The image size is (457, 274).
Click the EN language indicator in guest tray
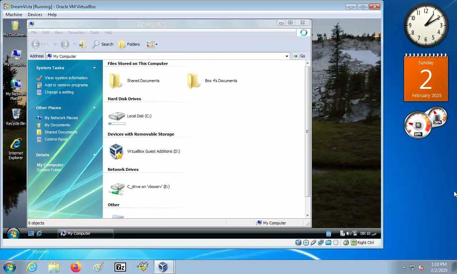coord(328,234)
